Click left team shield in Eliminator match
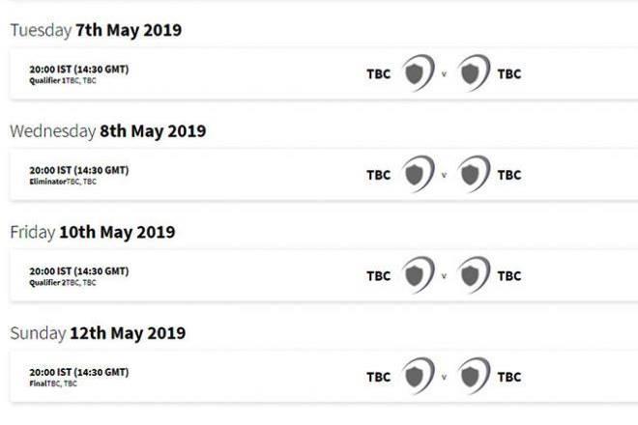 tap(417, 175)
